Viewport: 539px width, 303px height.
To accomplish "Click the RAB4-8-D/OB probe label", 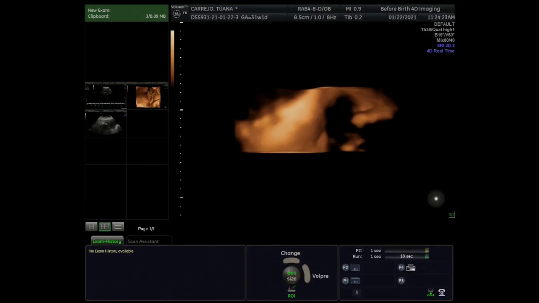I will [314, 9].
